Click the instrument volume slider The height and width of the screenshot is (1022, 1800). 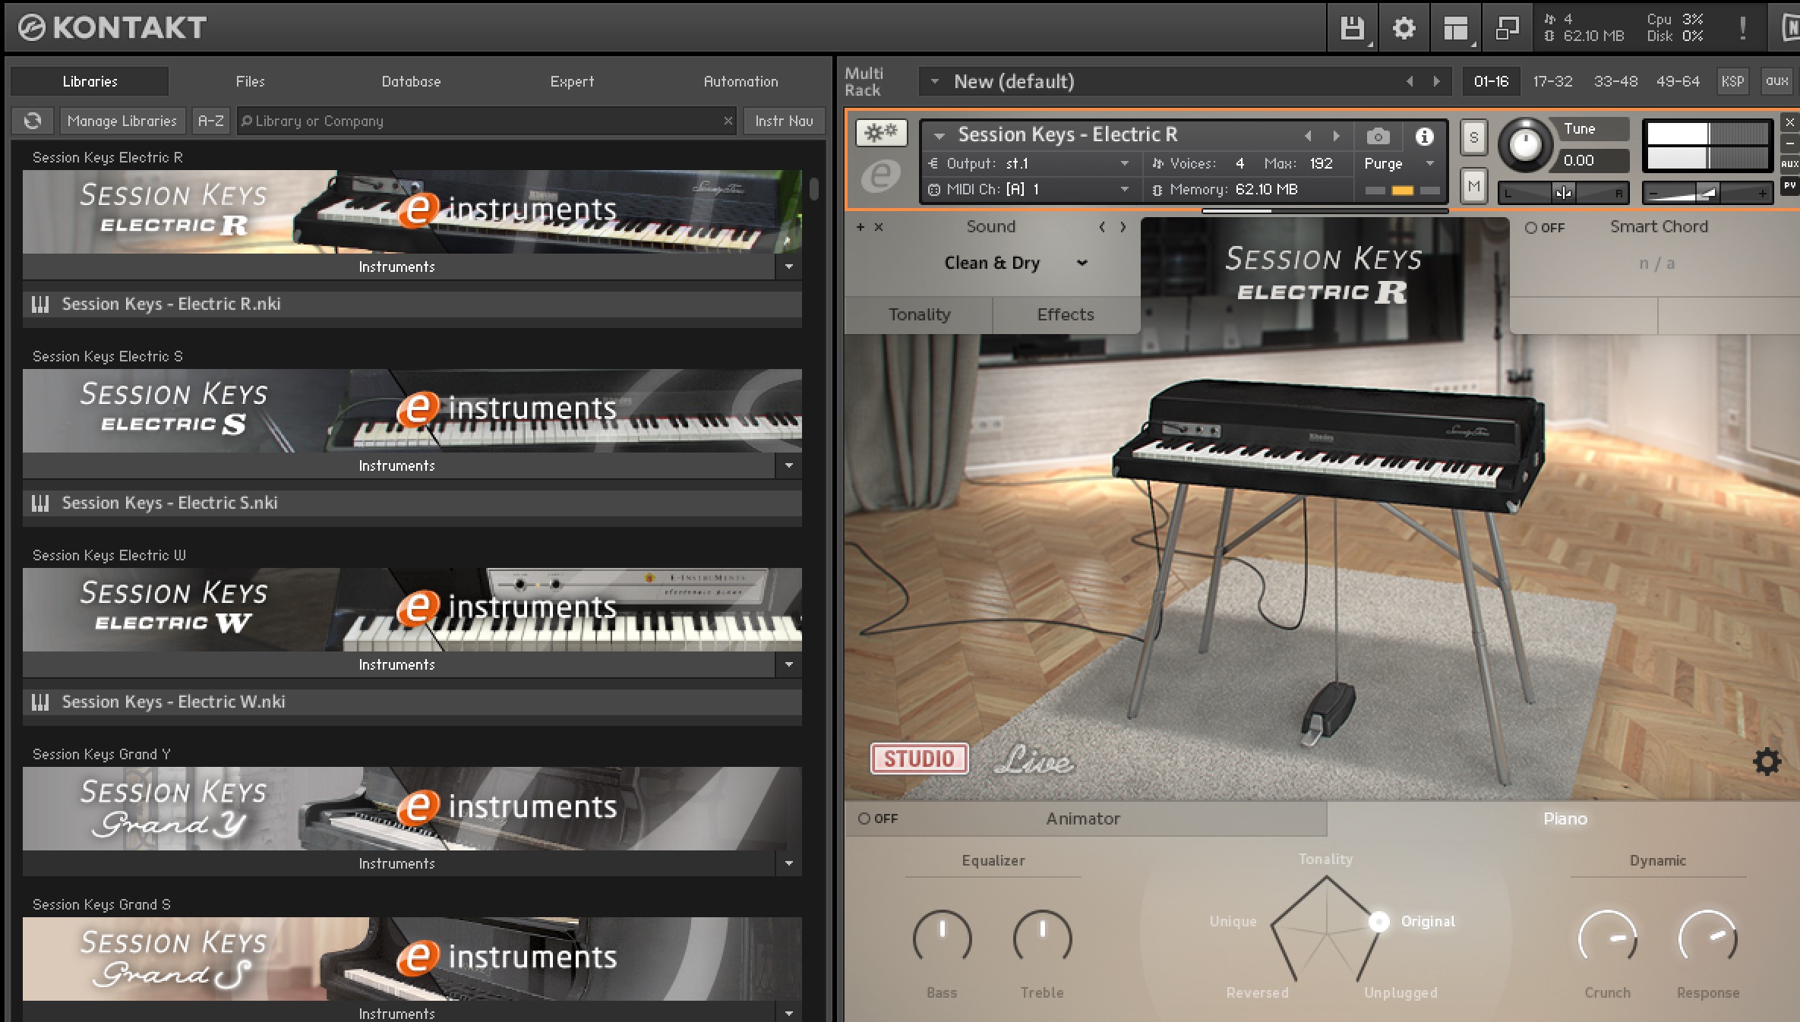point(1707,193)
